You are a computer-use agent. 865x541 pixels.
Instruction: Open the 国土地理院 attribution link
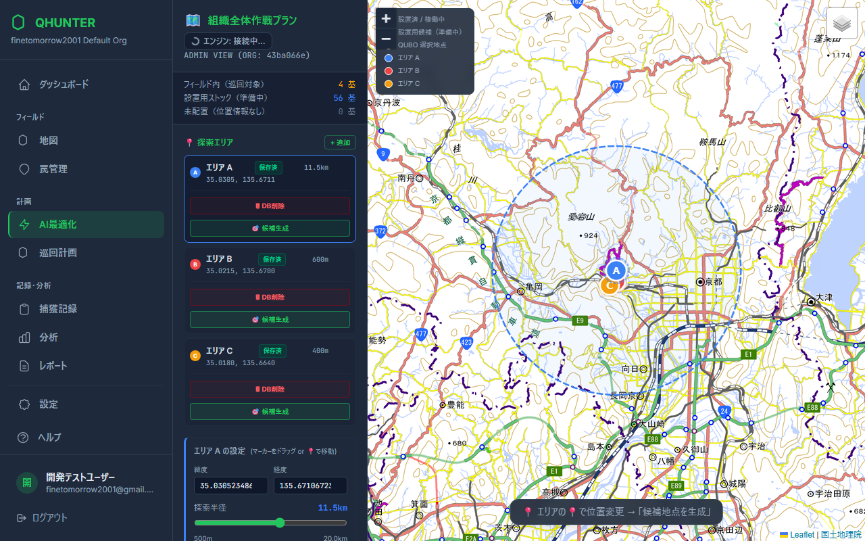(841, 535)
